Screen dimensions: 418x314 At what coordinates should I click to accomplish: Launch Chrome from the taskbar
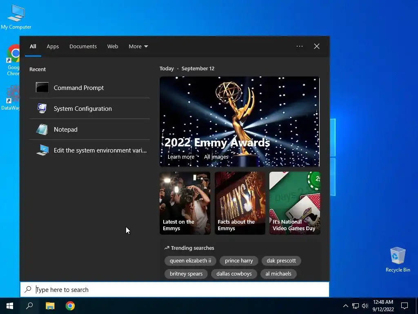tap(70, 306)
